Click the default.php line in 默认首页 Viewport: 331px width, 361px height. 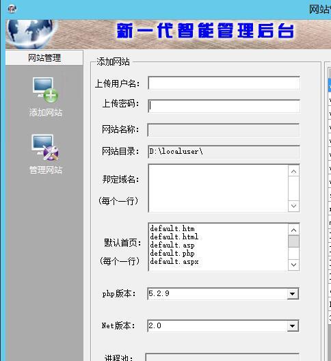172,253
